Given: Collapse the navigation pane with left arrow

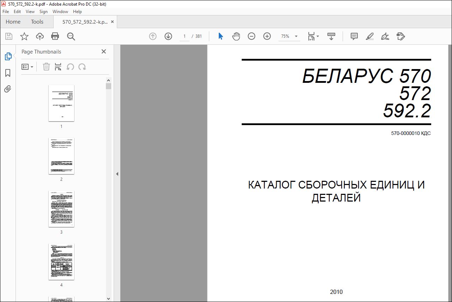Looking at the screenshot, I should 117,174.
